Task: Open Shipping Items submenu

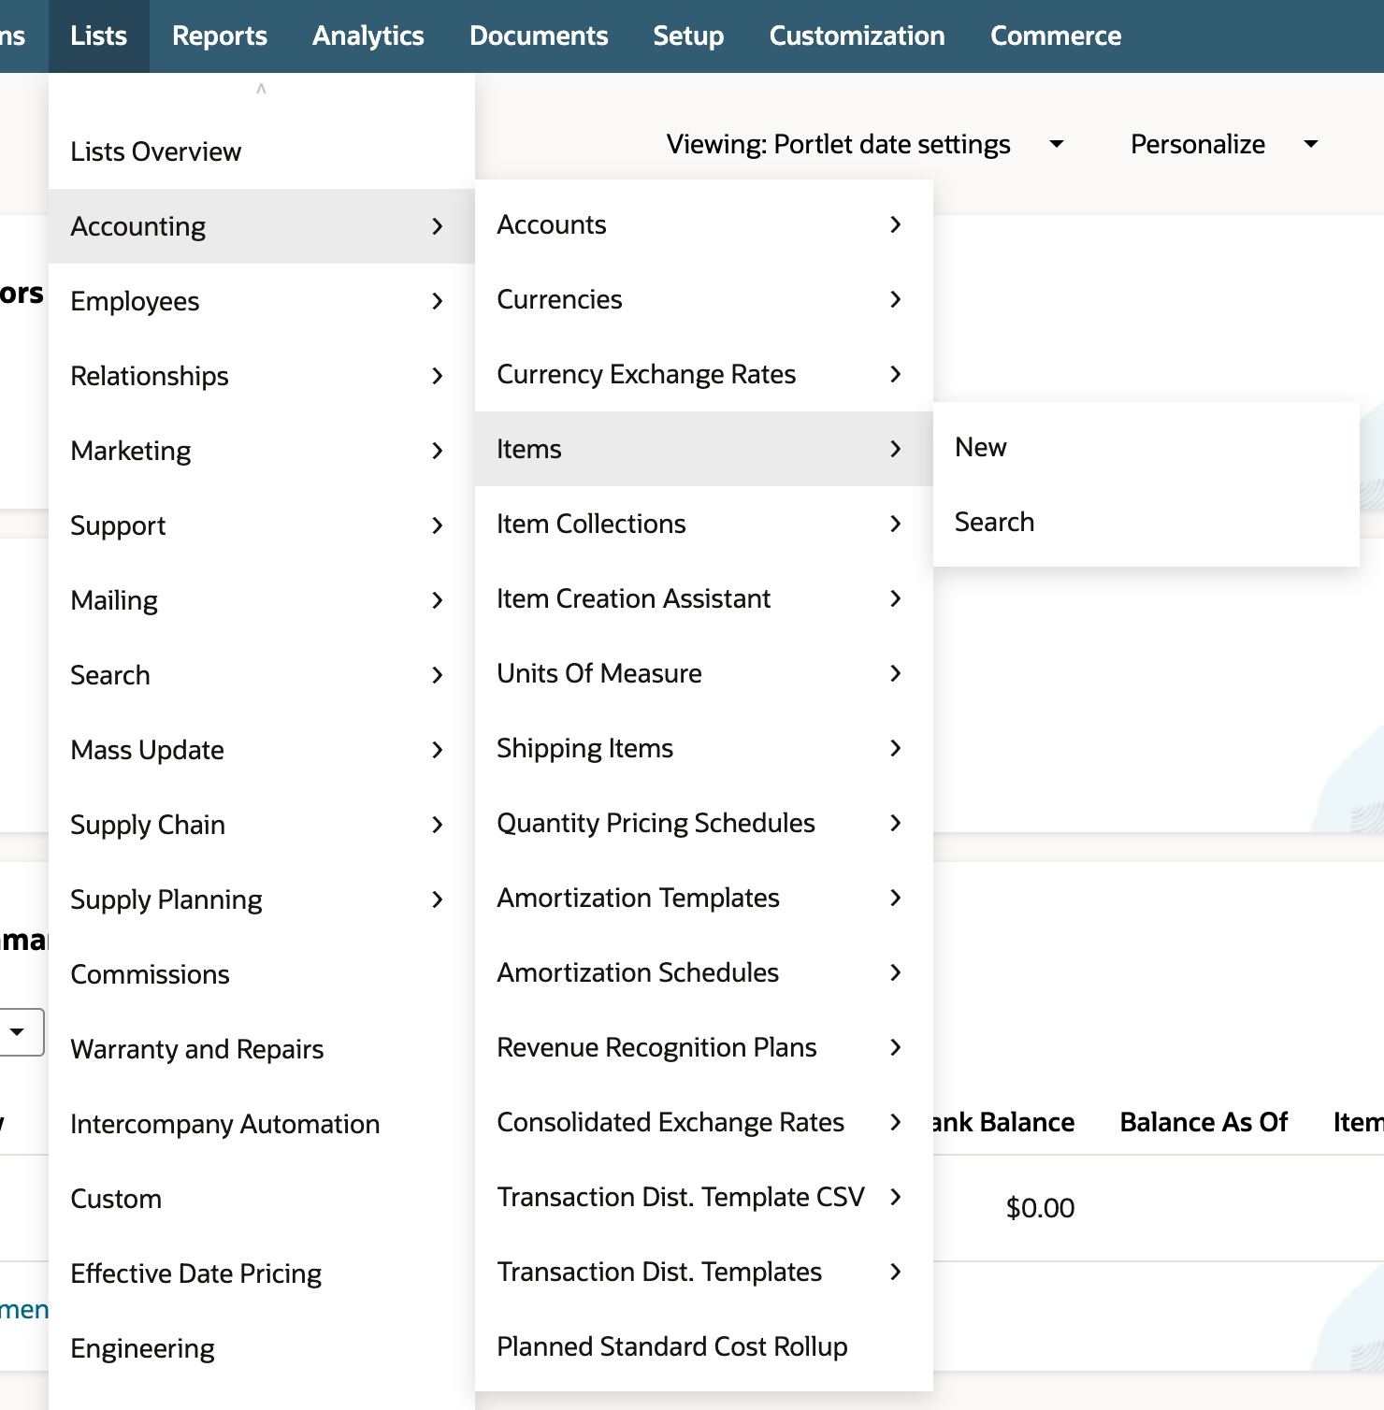Action: coord(704,748)
